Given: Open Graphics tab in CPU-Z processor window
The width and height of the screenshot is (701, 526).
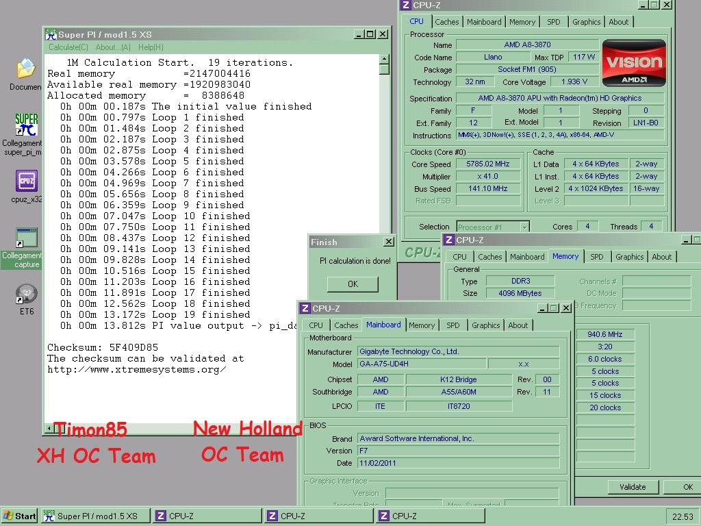Looking at the screenshot, I should (587, 22).
